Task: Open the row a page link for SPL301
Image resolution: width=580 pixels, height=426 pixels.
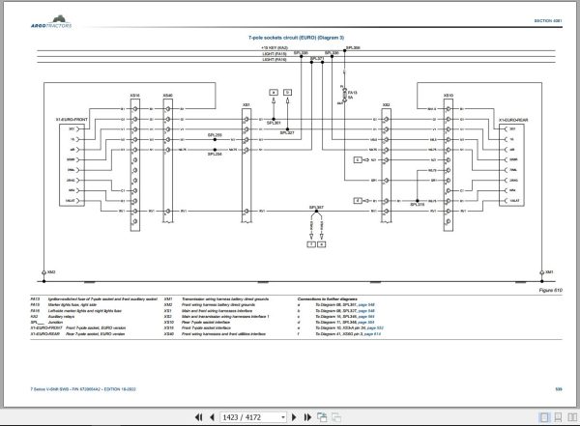Action: (366, 305)
